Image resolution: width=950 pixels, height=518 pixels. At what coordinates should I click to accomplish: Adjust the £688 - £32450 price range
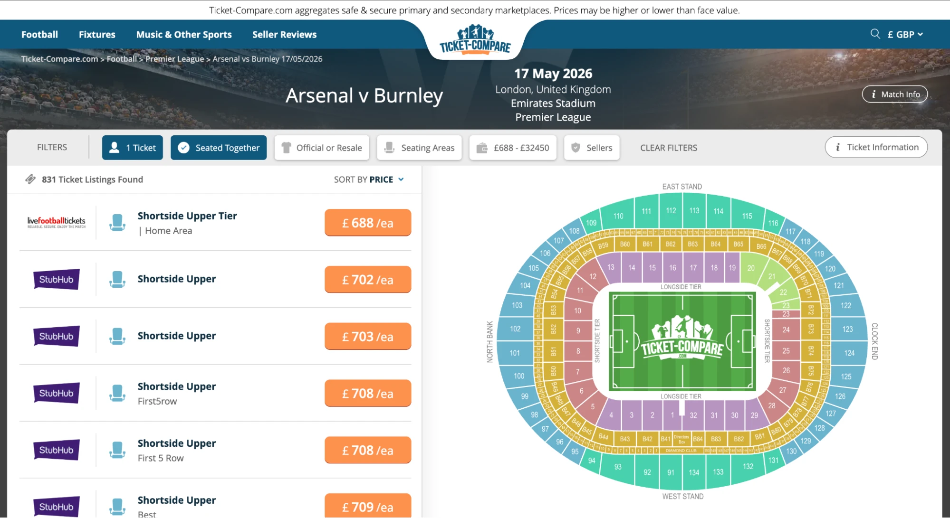click(513, 147)
